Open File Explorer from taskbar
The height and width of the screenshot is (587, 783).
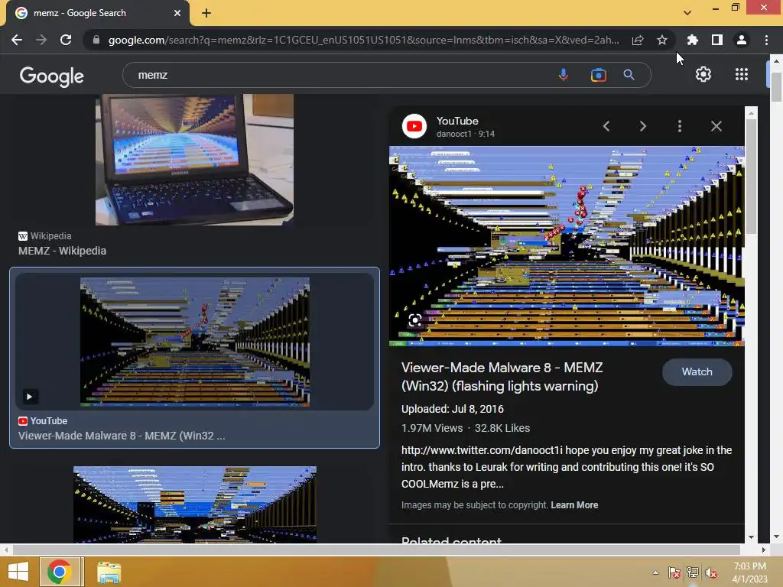[x=109, y=572]
